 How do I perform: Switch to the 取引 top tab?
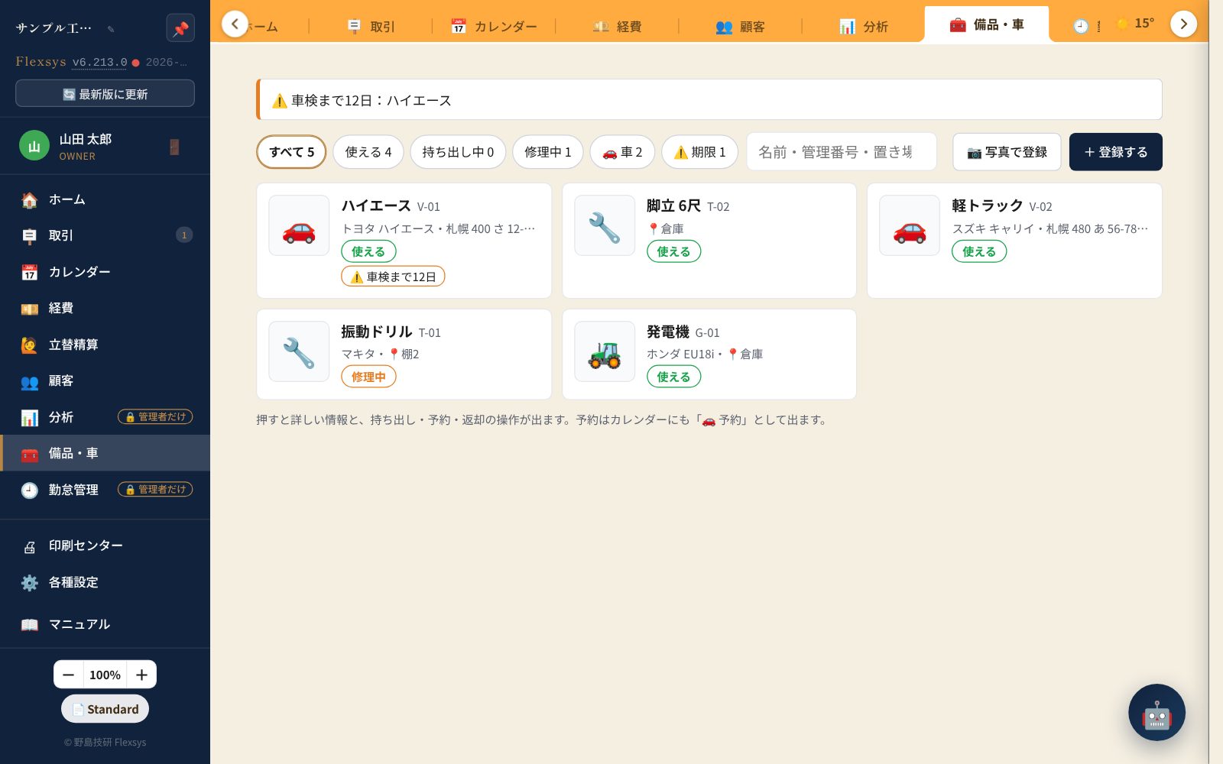pyautogui.click(x=371, y=26)
